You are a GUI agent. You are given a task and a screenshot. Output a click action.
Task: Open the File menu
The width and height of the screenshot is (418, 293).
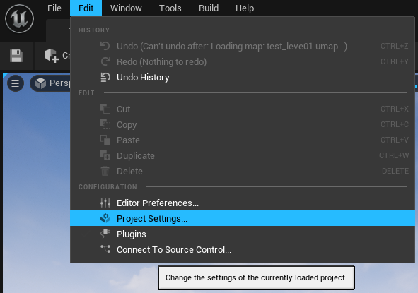[54, 8]
